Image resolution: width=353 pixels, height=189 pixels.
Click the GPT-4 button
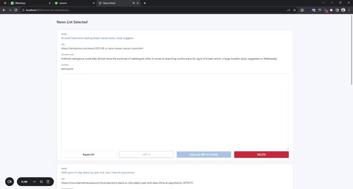146,155
